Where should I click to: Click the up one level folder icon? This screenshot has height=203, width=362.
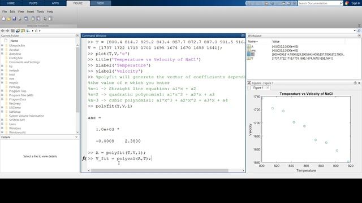(x=12, y=30)
